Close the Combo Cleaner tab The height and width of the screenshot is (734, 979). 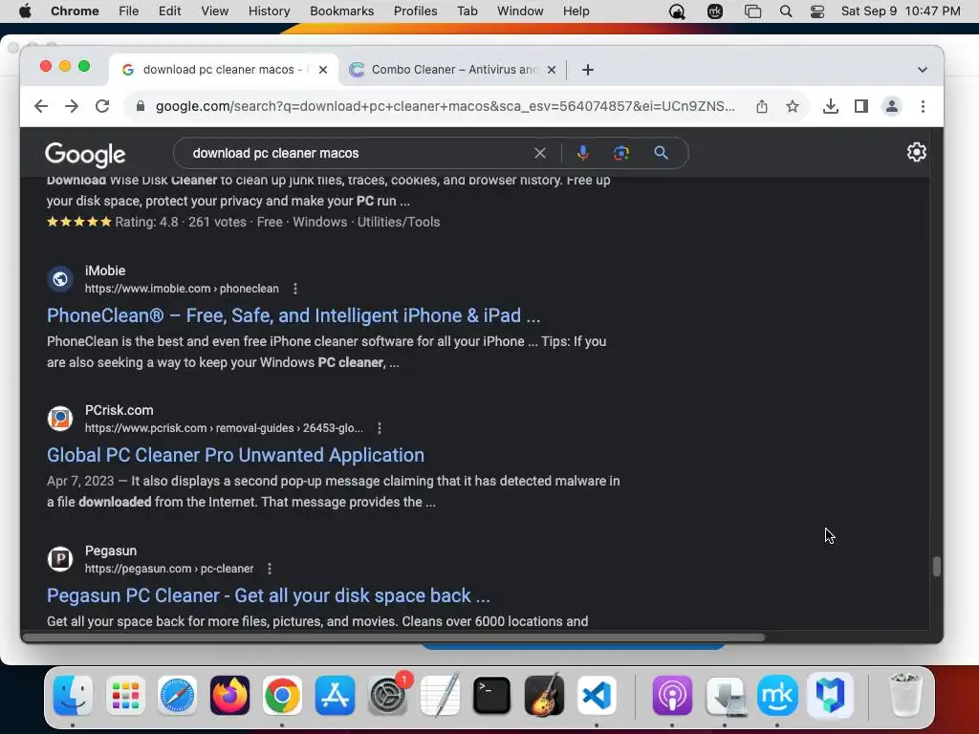tap(552, 70)
